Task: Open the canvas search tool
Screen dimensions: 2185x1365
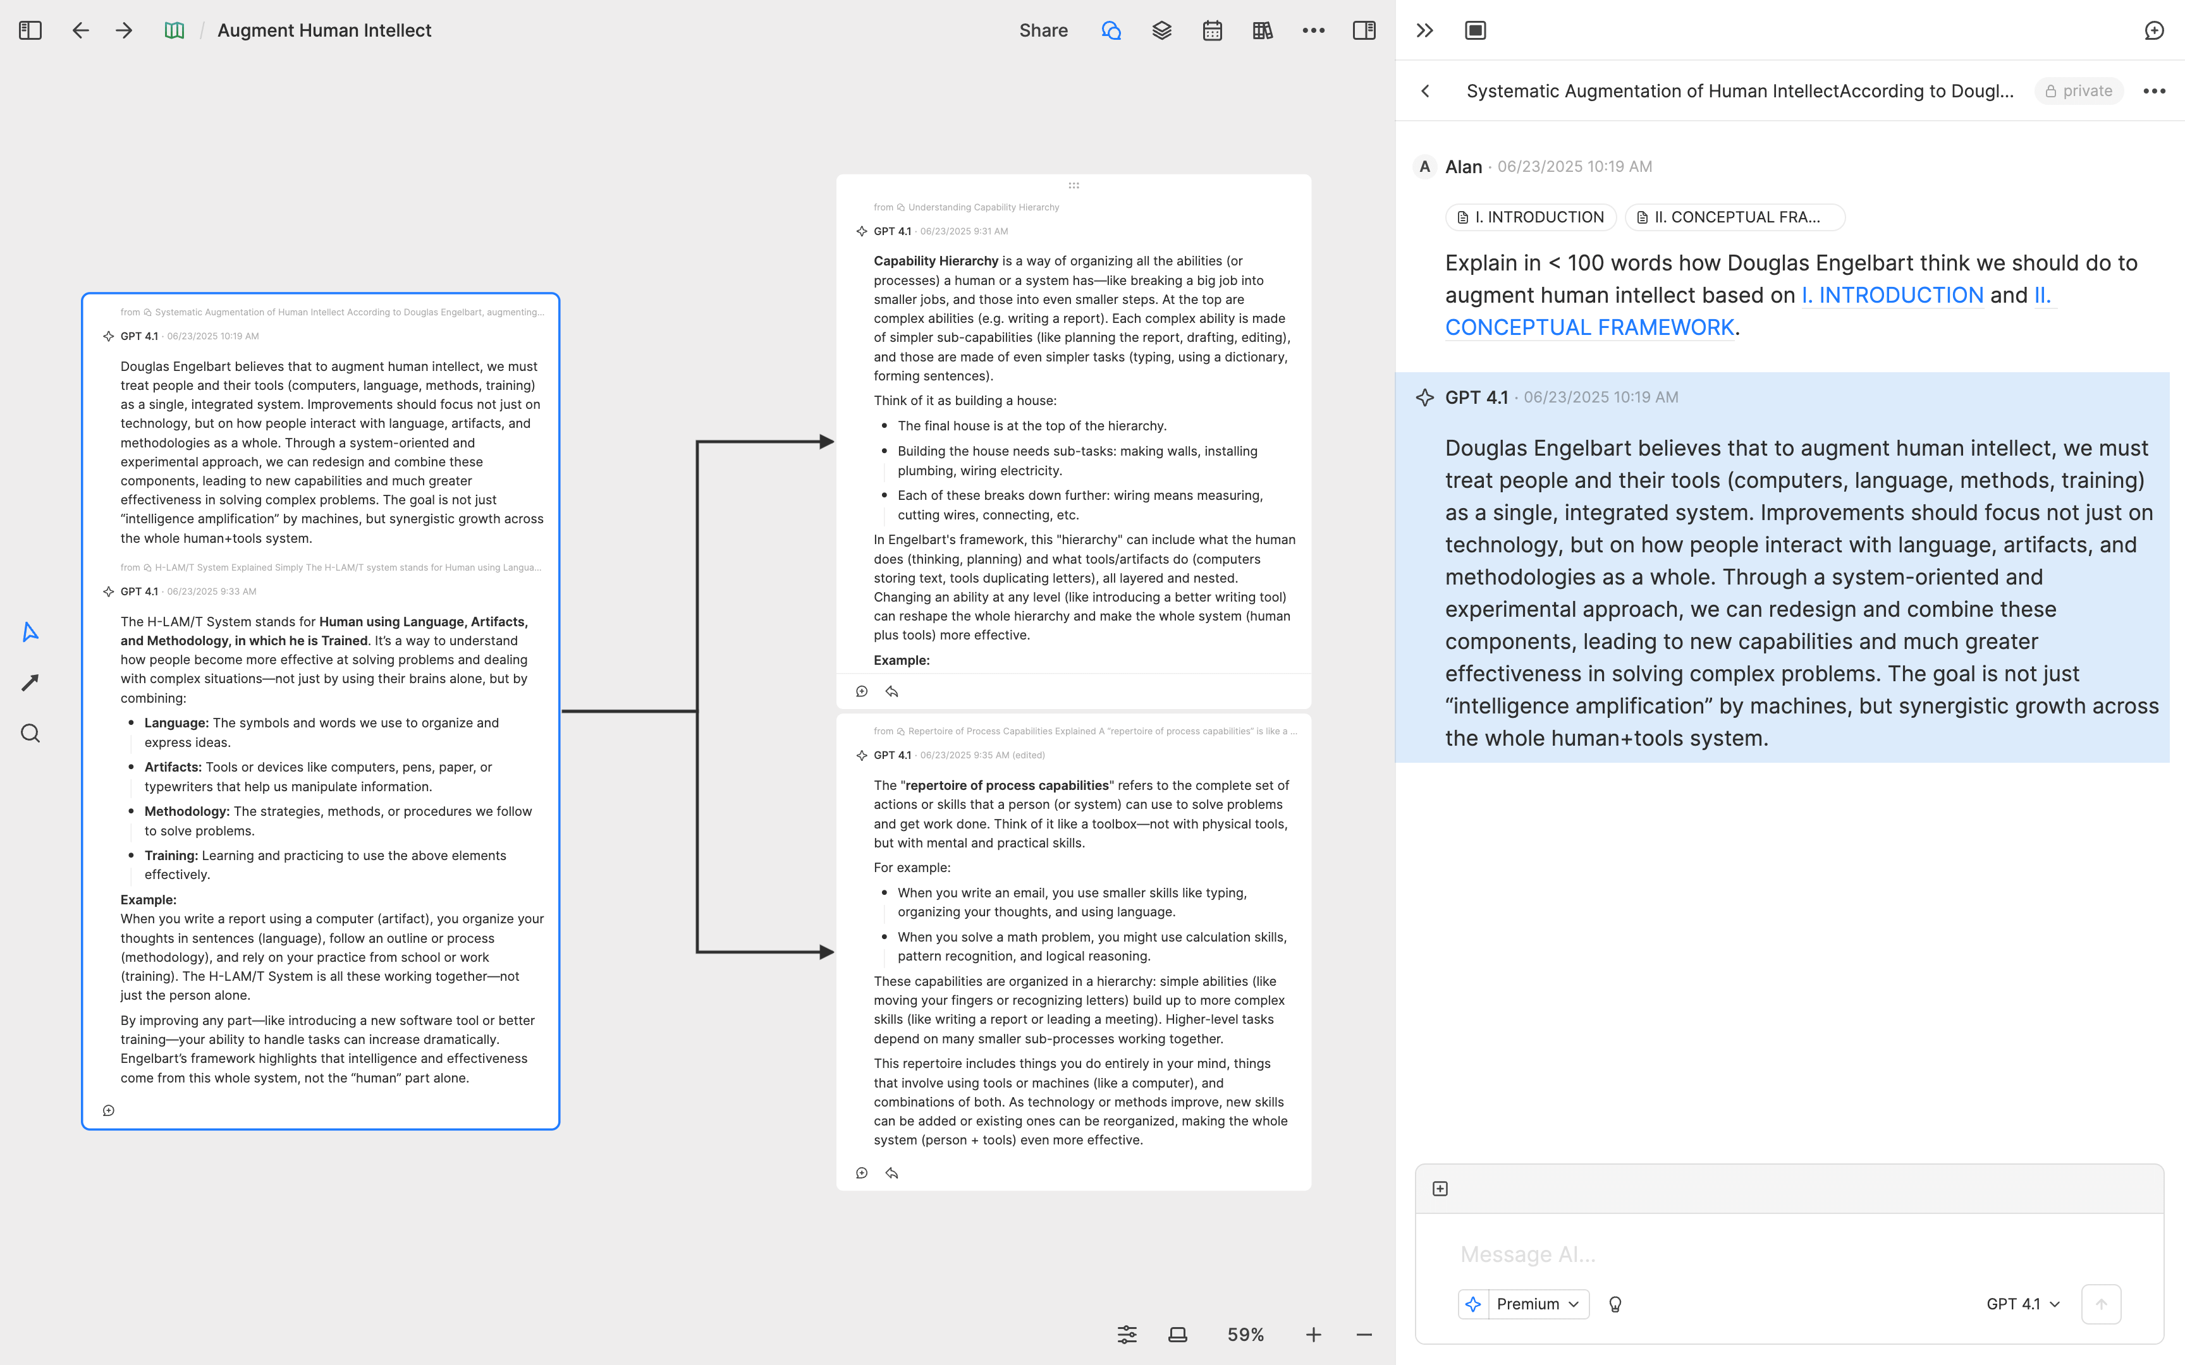Action: point(30,733)
